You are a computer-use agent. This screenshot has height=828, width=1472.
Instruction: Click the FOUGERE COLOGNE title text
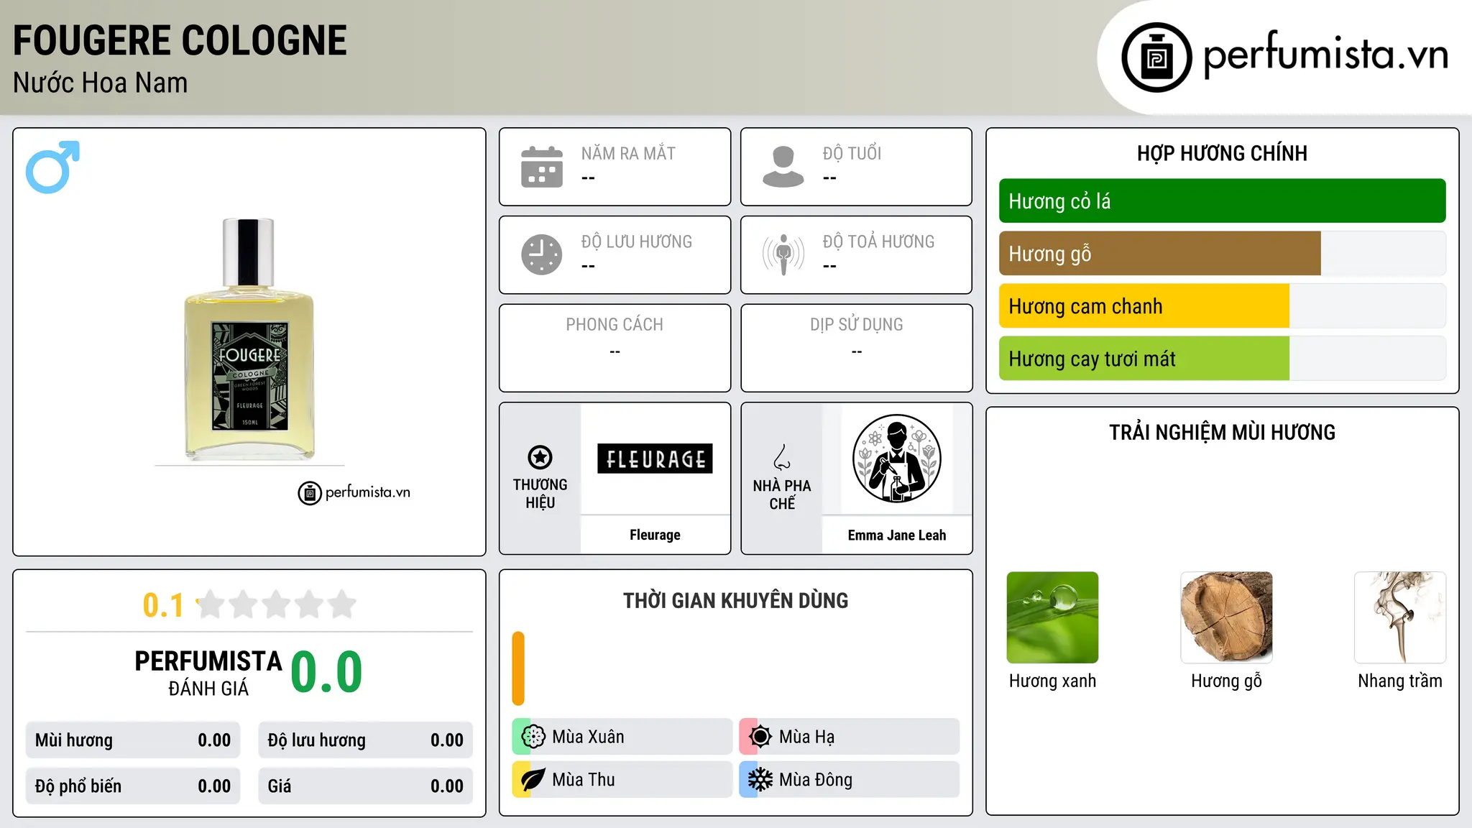[180, 40]
